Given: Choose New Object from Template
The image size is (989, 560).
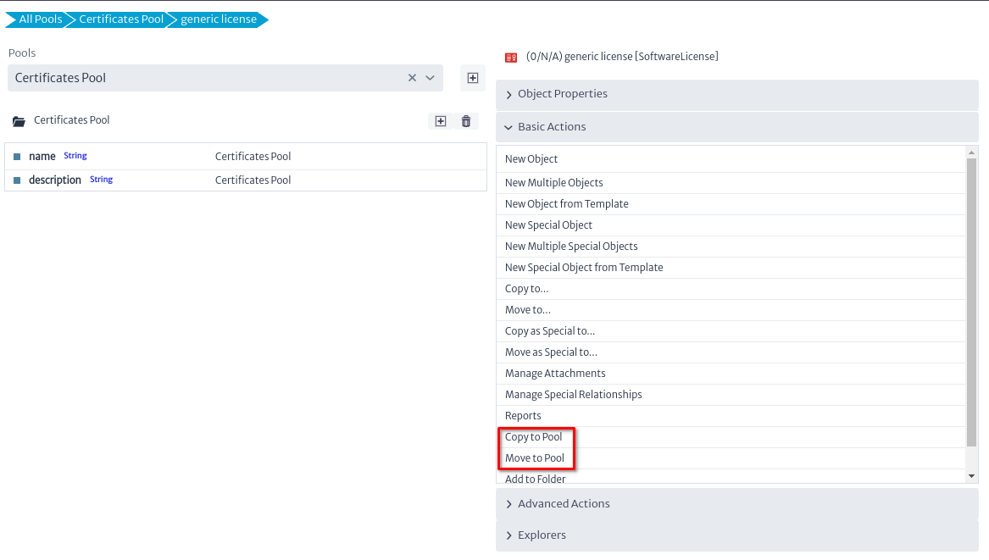Looking at the screenshot, I should [731, 204].
